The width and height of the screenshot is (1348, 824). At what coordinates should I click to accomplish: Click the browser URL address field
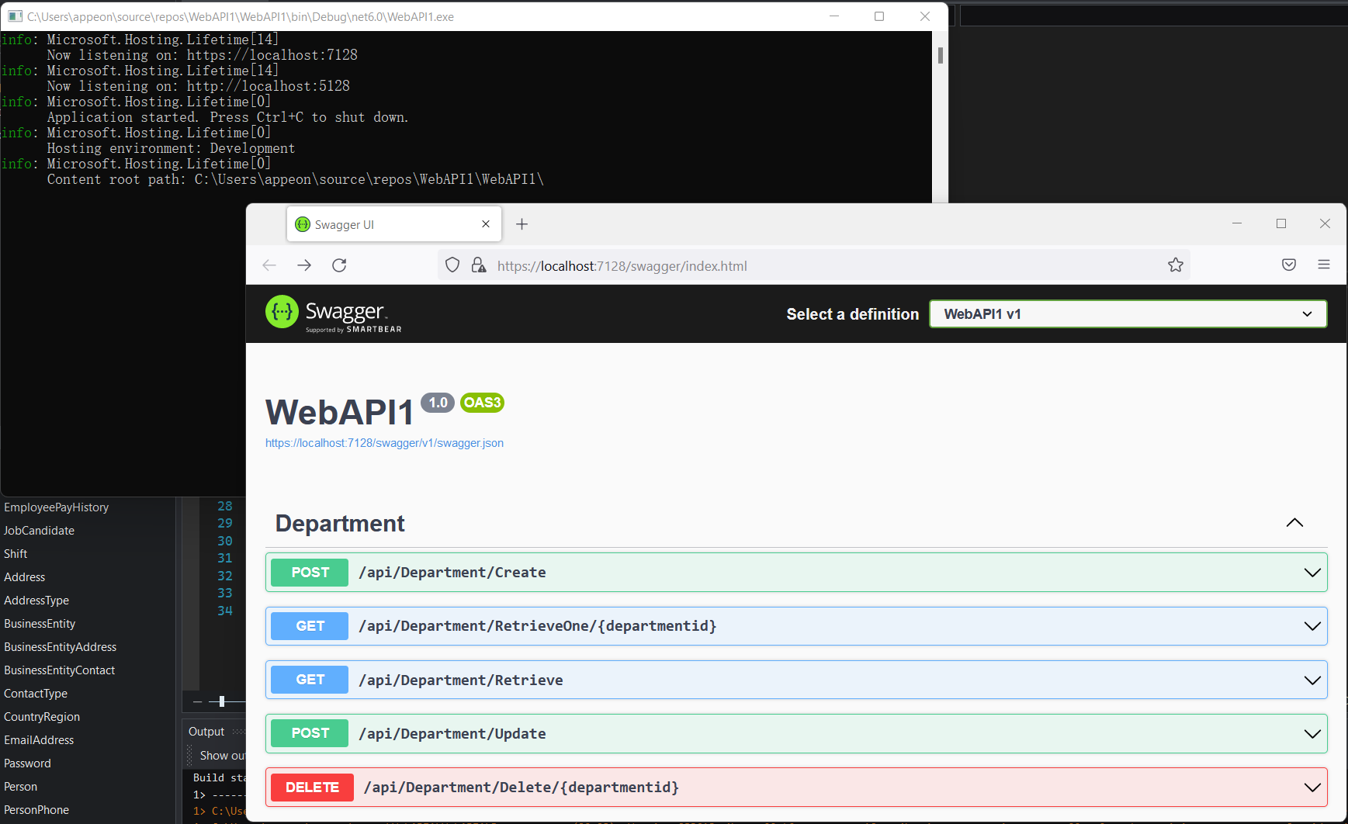(823, 266)
